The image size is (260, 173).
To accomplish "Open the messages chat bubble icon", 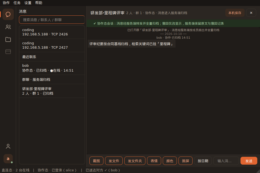I will coord(8,14).
